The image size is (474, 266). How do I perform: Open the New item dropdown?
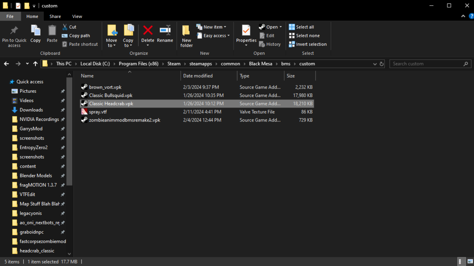tap(211, 27)
